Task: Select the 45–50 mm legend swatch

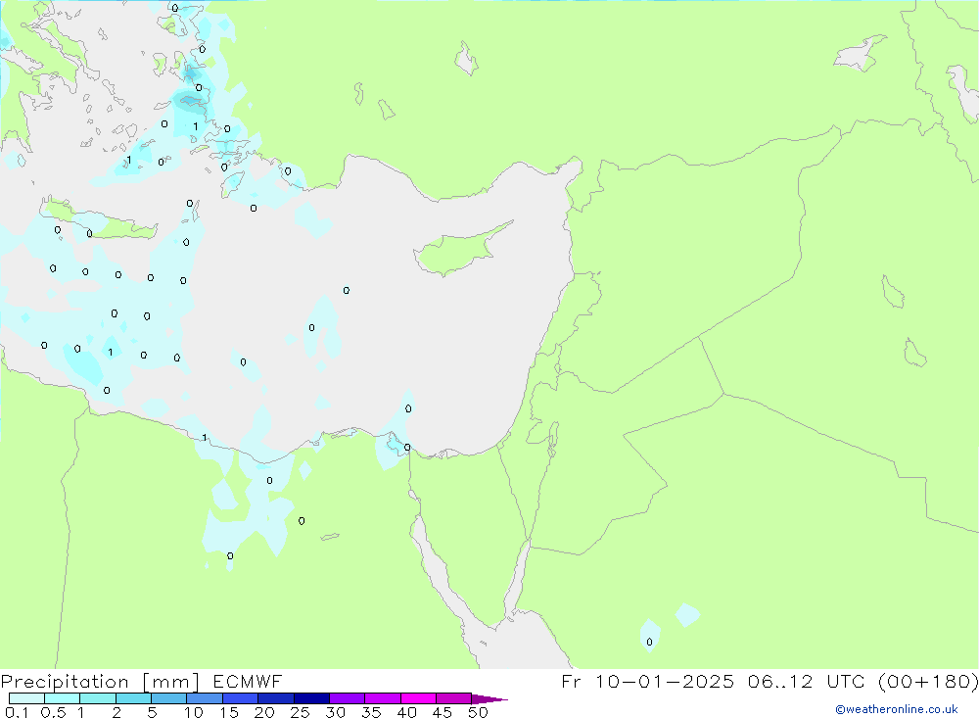Action: click(454, 698)
